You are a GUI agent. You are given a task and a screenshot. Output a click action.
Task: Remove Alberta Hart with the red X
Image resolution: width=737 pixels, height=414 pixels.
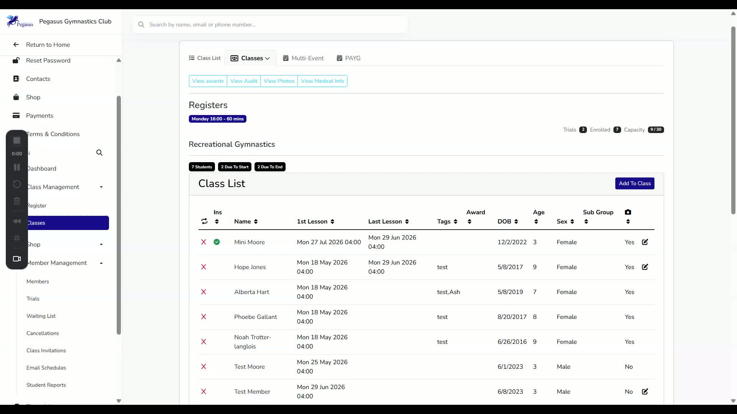tap(204, 292)
